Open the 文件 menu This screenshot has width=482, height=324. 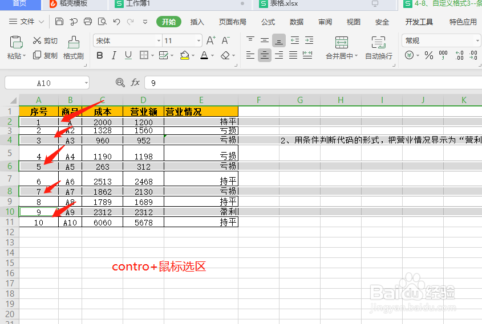[x=27, y=22]
